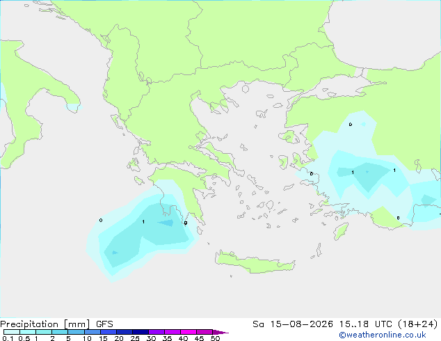The width and height of the screenshot is (441, 341).
Task: Click the '10' legend scale label
Action: pos(87,338)
